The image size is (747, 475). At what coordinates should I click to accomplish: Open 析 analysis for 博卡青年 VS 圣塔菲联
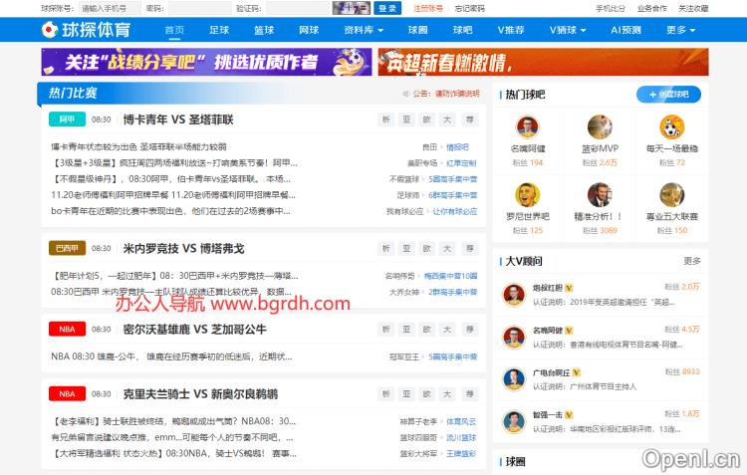point(385,119)
